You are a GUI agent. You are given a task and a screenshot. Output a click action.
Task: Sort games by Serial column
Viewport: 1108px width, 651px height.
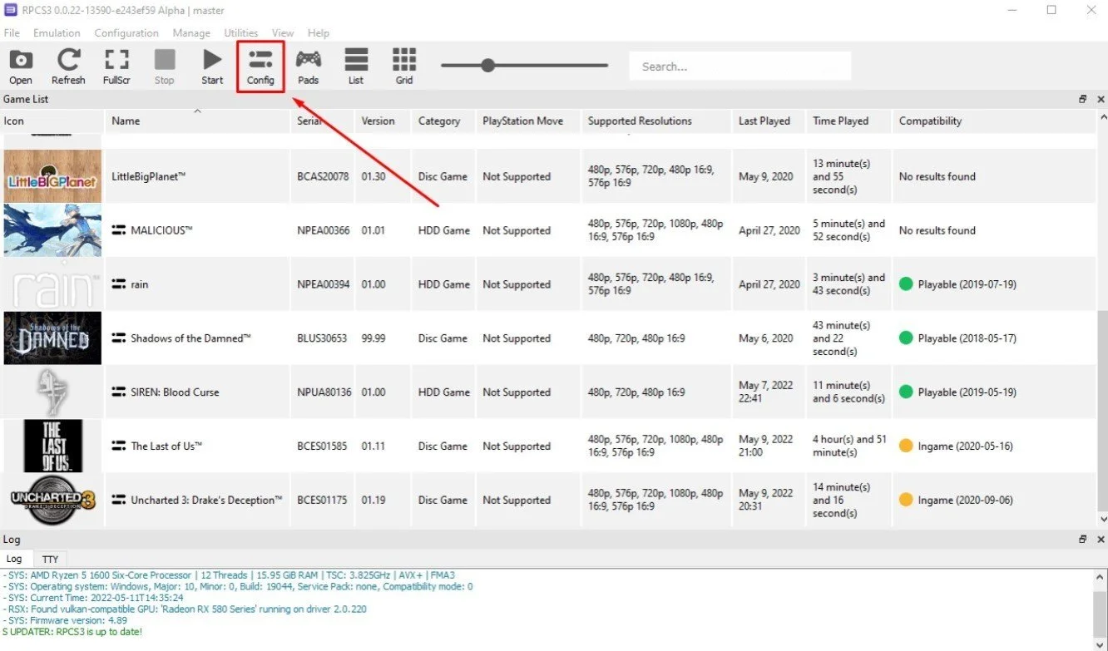(323, 121)
